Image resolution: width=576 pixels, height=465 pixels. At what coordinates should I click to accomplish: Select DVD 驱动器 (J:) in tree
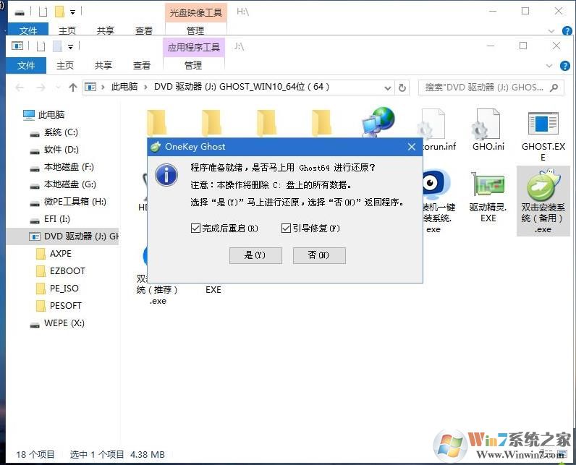62,236
